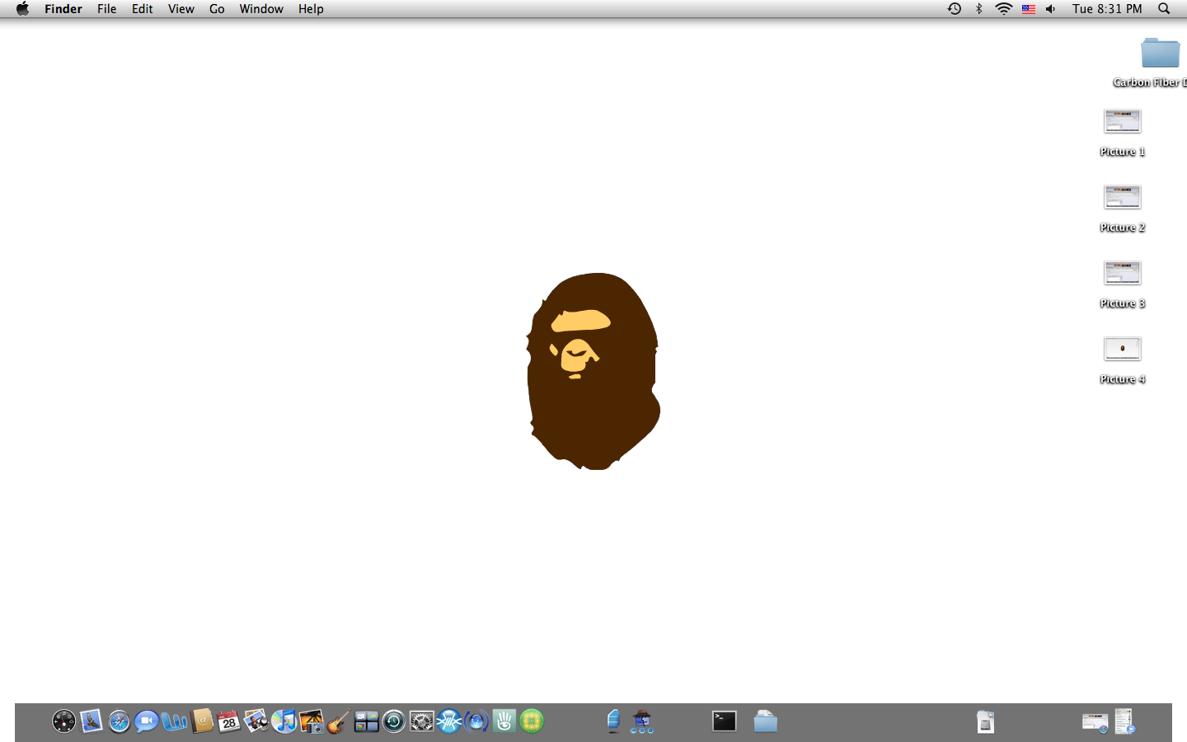Launch the blue capsule app in Dock
Viewport: 1187px width, 742px height.
point(613,721)
